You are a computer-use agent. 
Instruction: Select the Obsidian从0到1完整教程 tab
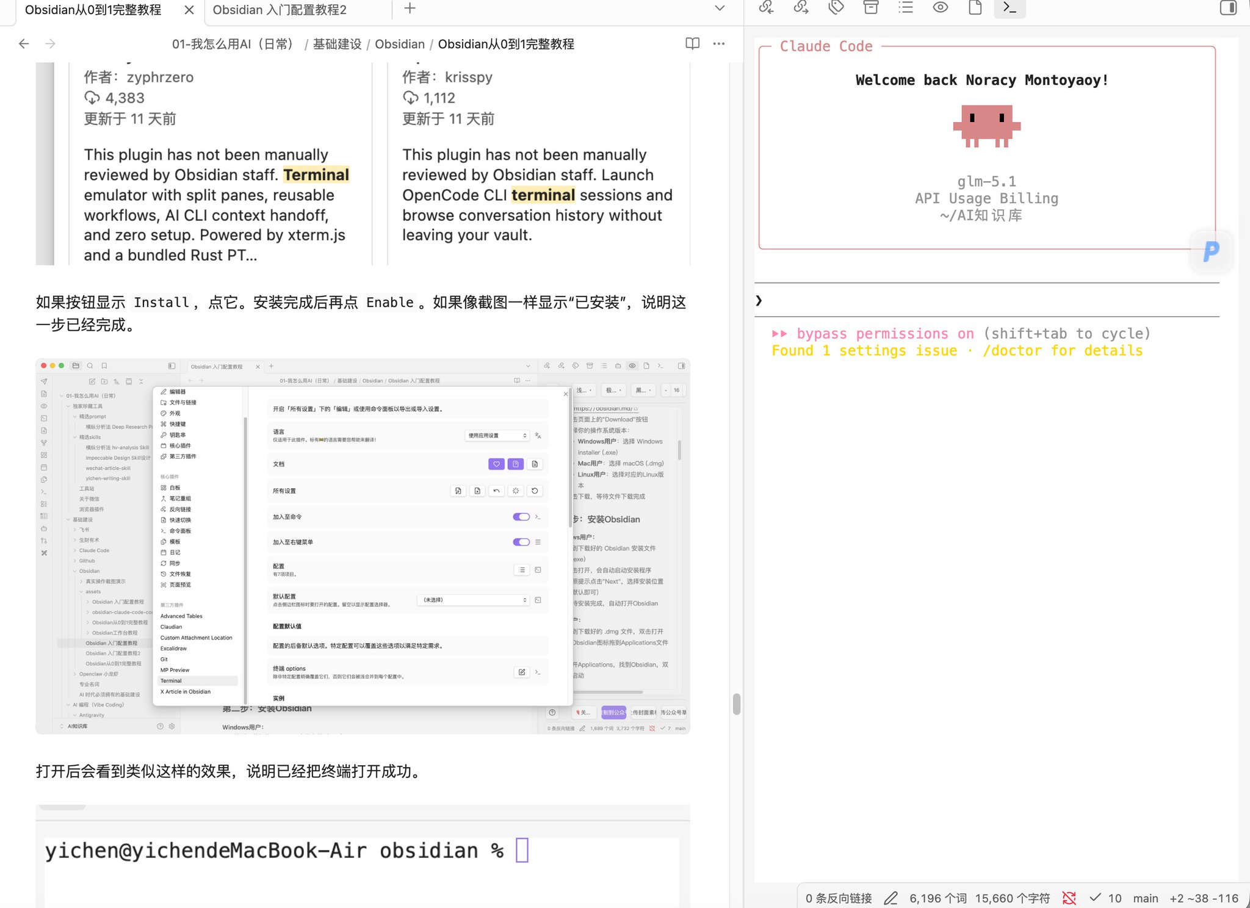coord(93,10)
